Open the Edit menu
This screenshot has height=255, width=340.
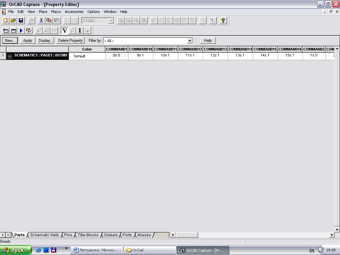tap(21, 12)
